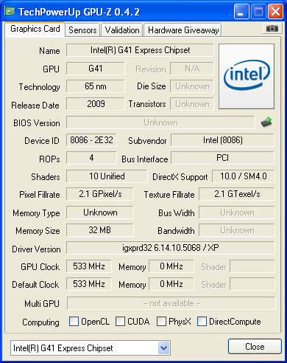Switch to the Sensors tab
The image size is (287, 363).
click(x=82, y=30)
